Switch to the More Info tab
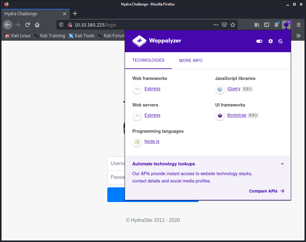The height and width of the screenshot is (242, 306). click(x=191, y=60)
